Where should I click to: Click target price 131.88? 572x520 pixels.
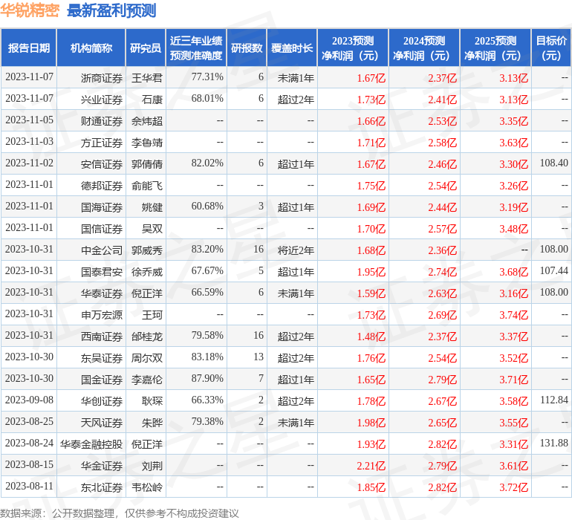pyautogui.click(x=554, y=443)
